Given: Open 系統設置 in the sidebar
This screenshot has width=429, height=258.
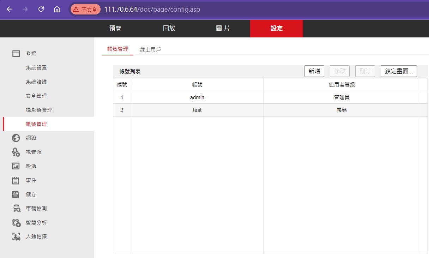Looking at the screenshot, I should coord(36,68).
